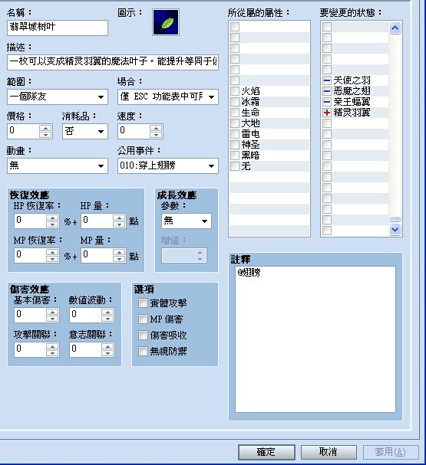
Task: Open the 場合 dropdown
Action: click(x=168, y=97)
